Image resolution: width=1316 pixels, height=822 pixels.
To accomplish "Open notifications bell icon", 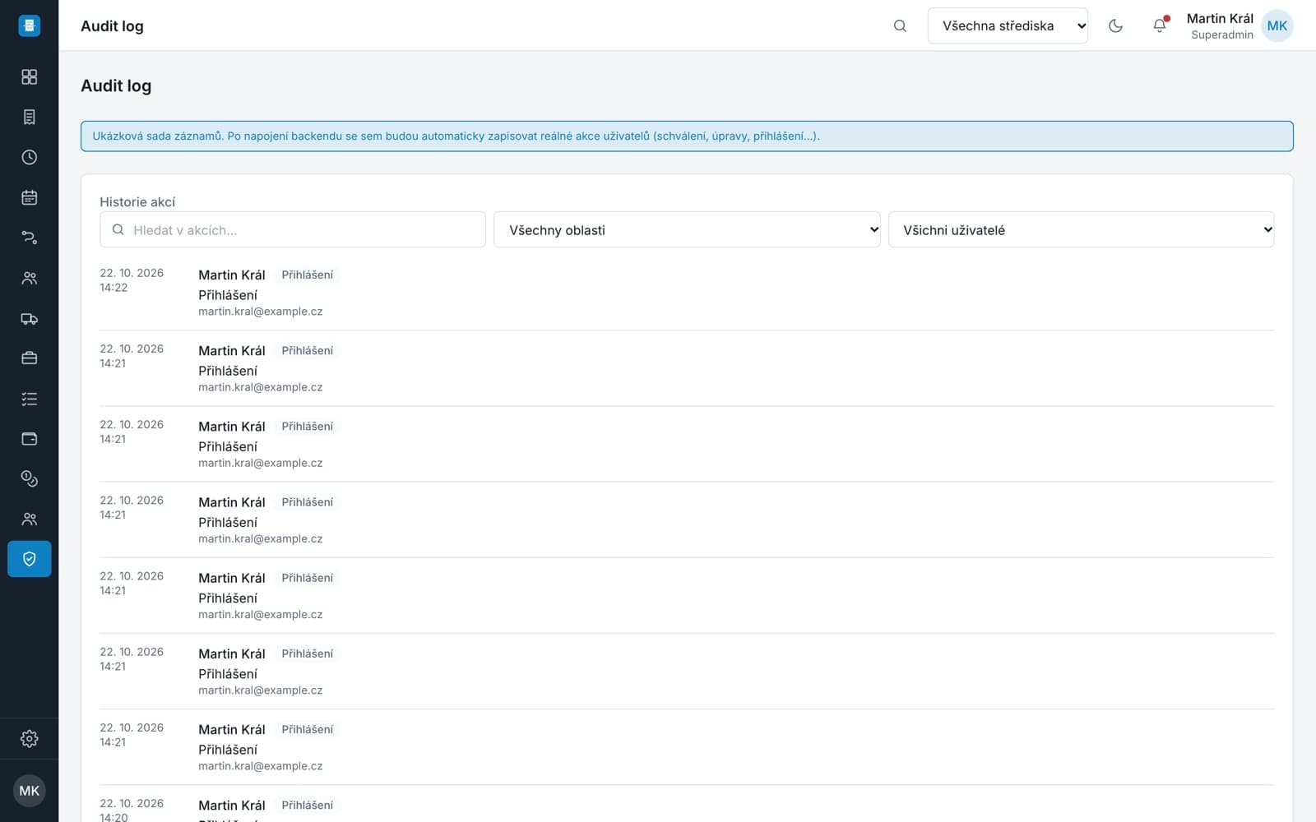I will [1160, 25].
